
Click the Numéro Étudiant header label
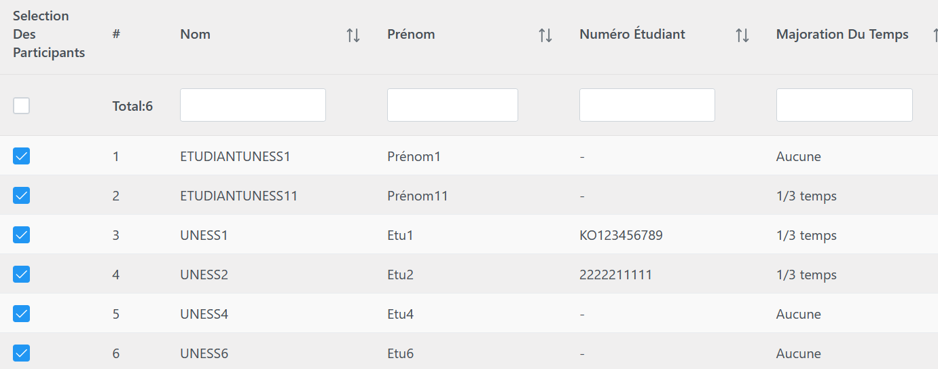pyautogui.click(x=632, y=35)
